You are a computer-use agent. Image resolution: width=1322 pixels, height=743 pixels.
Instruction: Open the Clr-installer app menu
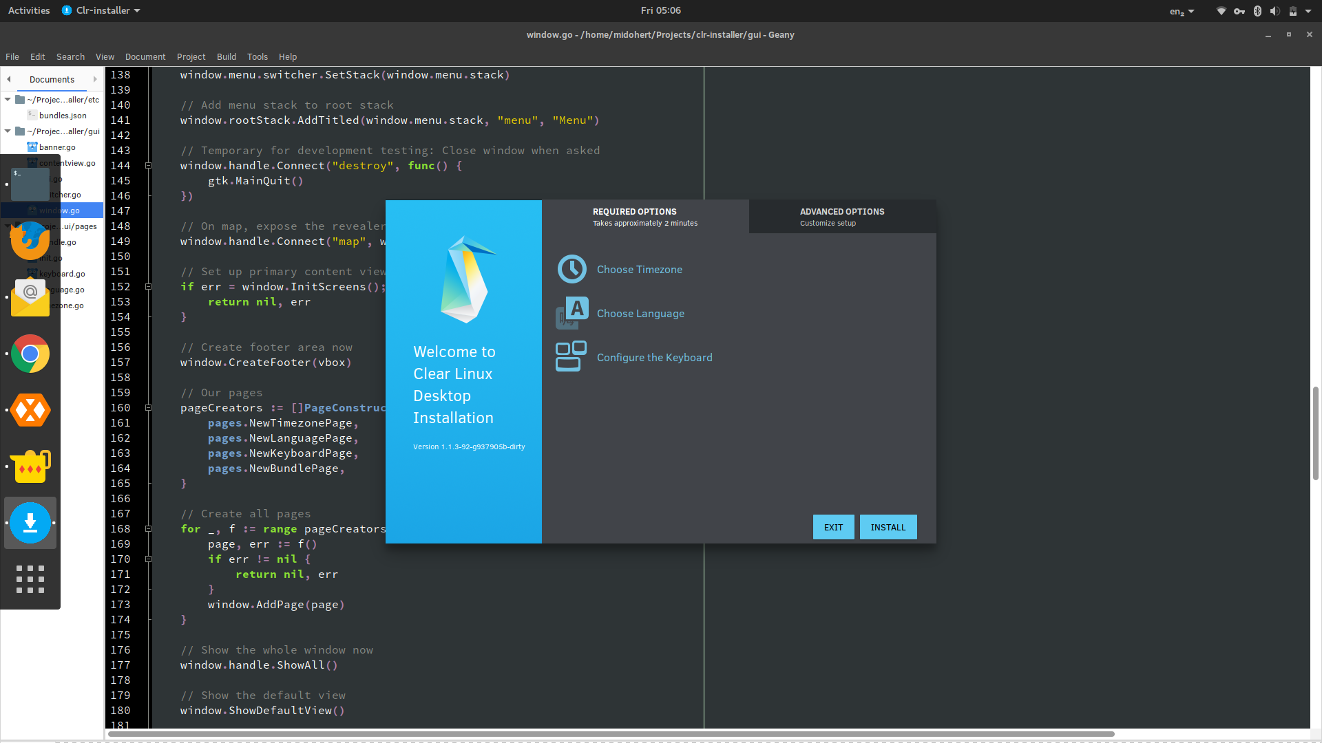[101, 10]
